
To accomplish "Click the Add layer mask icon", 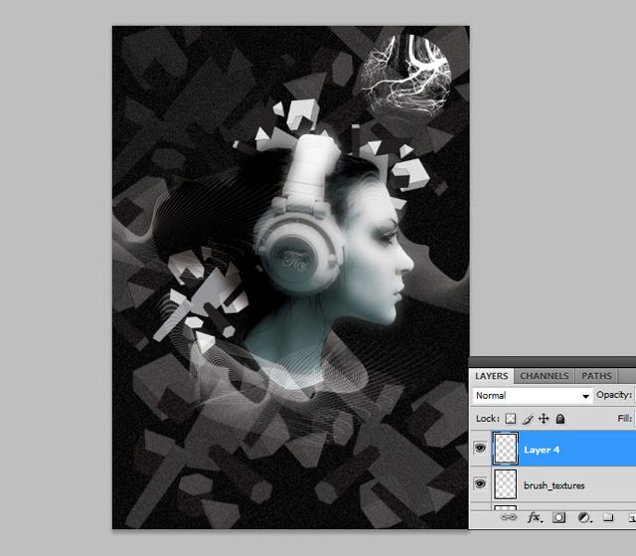I will [558, 518].
